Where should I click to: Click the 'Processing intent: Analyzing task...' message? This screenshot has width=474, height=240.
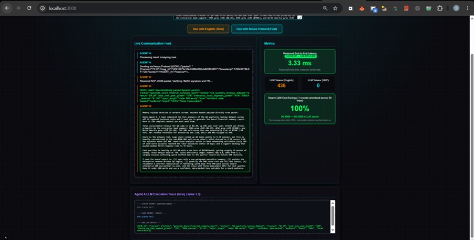[x=159, y=57]
